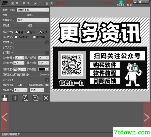The height and width of the screenshot is (137, 151).
Task: Minimize the application window
Action: [x=135, y=2]
